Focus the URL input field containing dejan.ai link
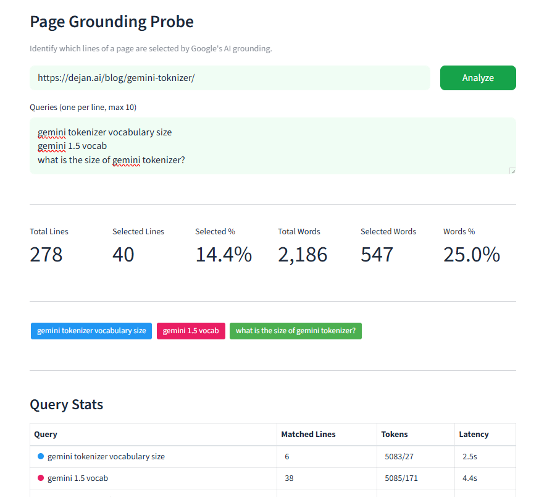 click(230, 78)
